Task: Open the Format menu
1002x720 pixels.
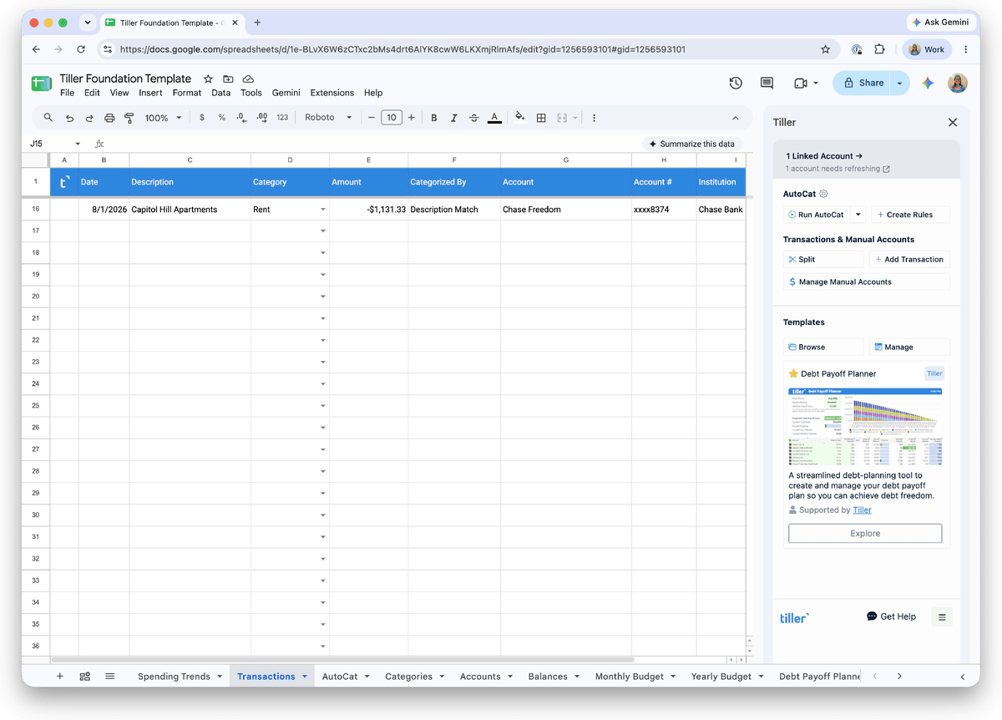Action: tap(187, 93)
